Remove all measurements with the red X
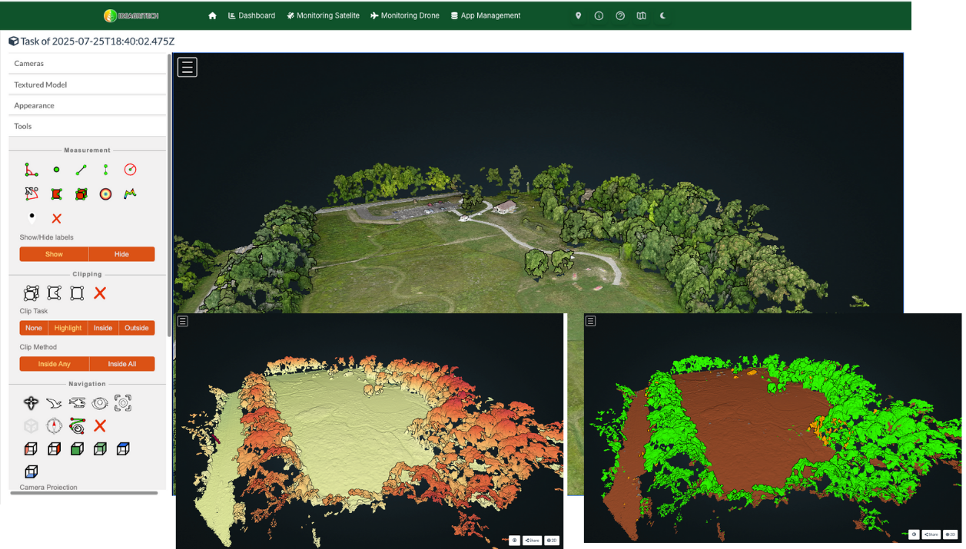This screenshot has height=549, width=966. 56,219
